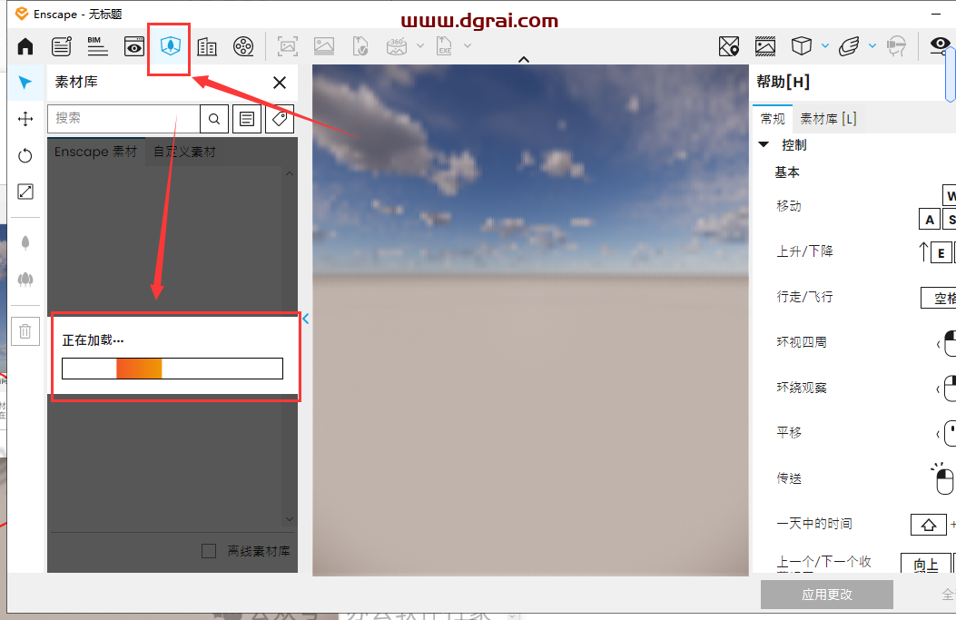Image resolution: width=956 pixels, height=620 pixels.
Task: Click the site context map icon
Action: click(728, 46)
